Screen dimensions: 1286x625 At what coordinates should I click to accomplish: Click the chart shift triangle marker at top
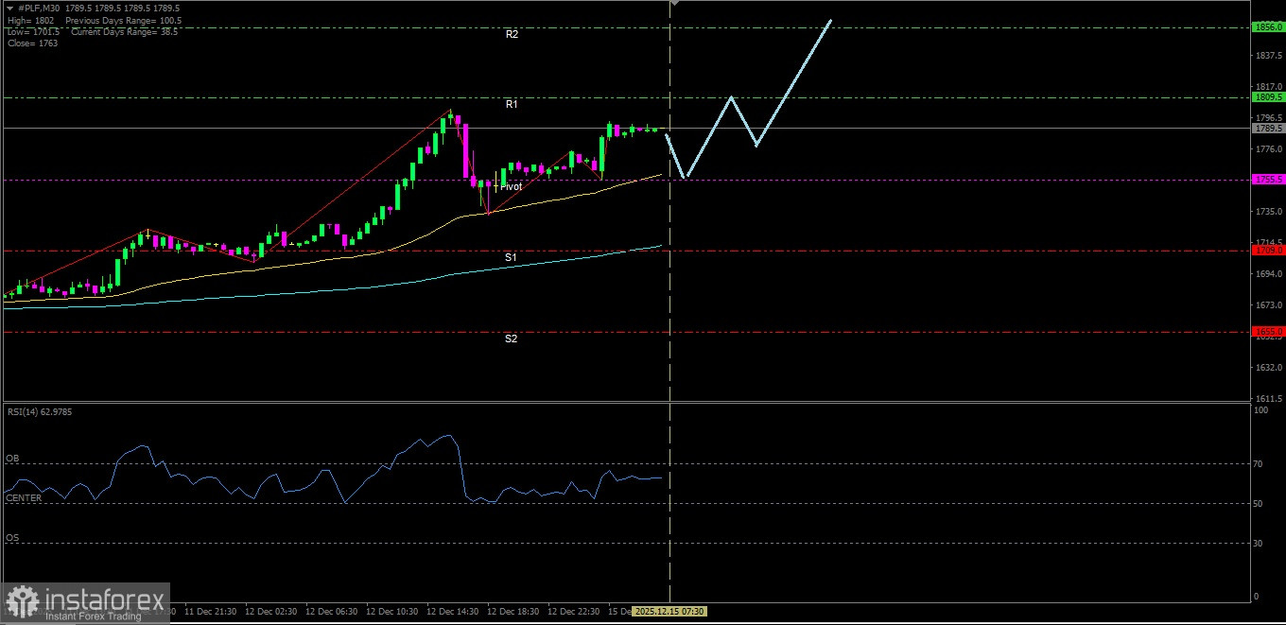[x=674, y=4]
